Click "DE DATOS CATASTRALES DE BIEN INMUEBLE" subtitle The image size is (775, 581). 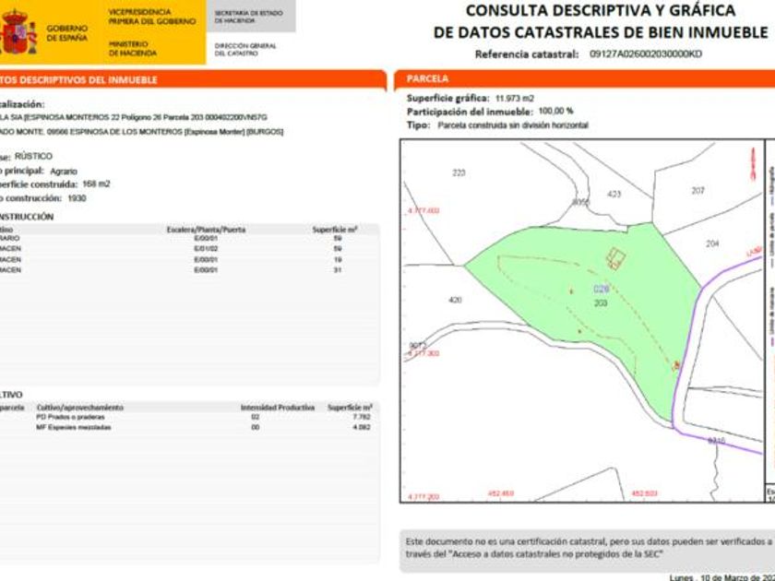[601, 32]
